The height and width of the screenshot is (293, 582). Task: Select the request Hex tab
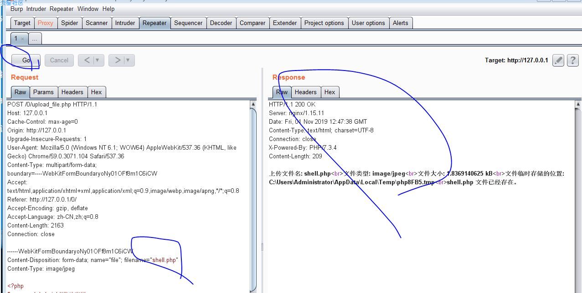96,92
